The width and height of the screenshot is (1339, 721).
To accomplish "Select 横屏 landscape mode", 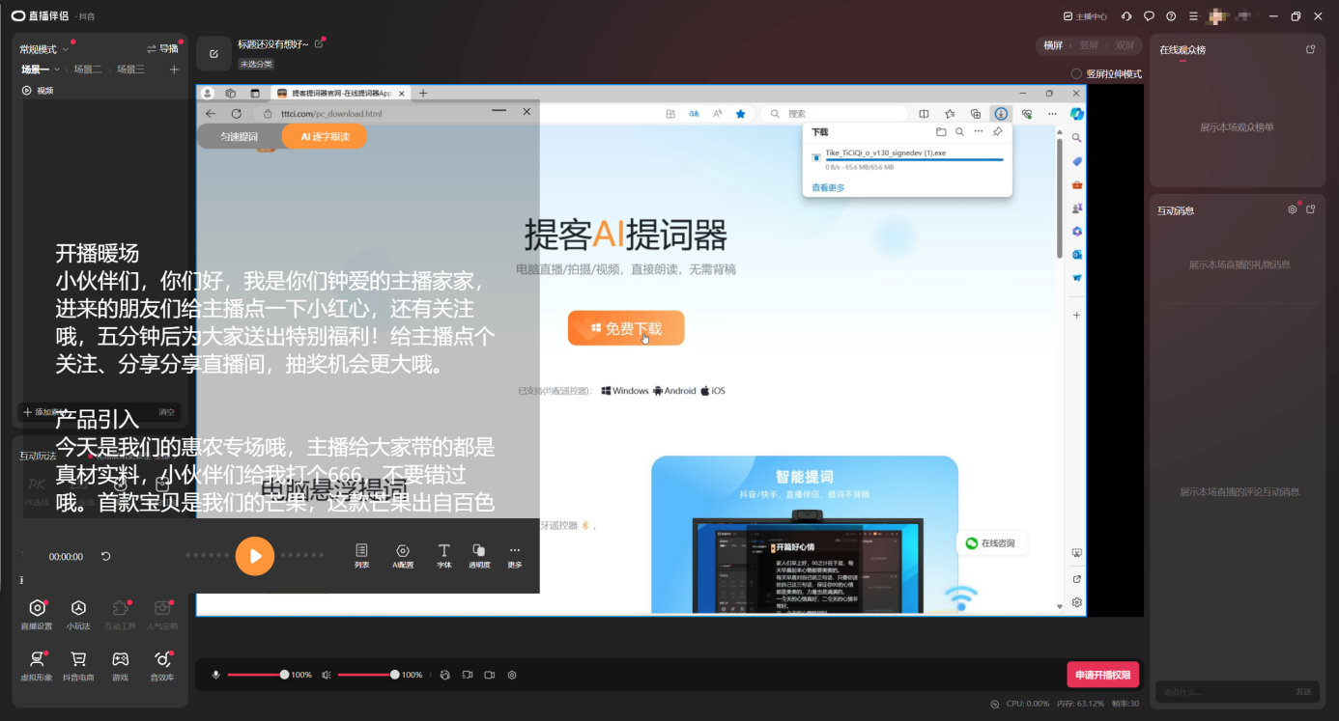I will tap(1053, 45).
